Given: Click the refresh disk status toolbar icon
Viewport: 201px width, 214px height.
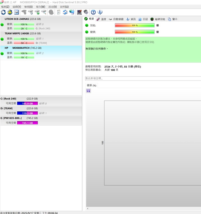Looking at the screenshot, I should (3, 12).
